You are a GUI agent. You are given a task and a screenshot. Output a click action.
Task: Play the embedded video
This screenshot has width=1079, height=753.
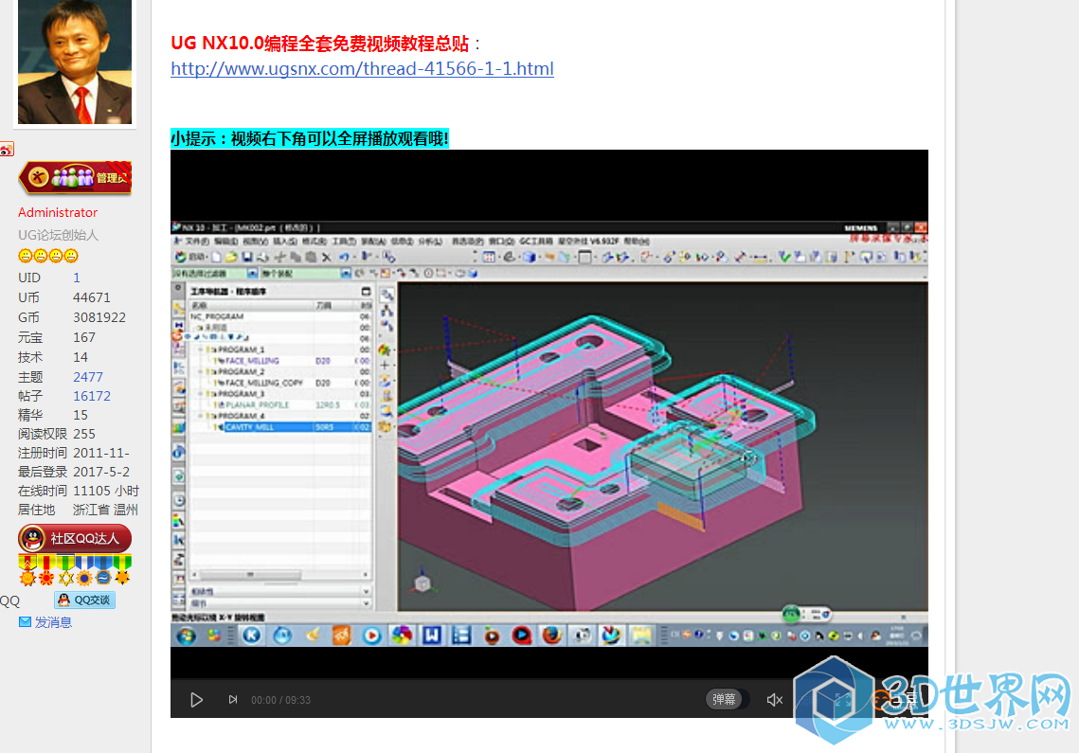[196, 699]
